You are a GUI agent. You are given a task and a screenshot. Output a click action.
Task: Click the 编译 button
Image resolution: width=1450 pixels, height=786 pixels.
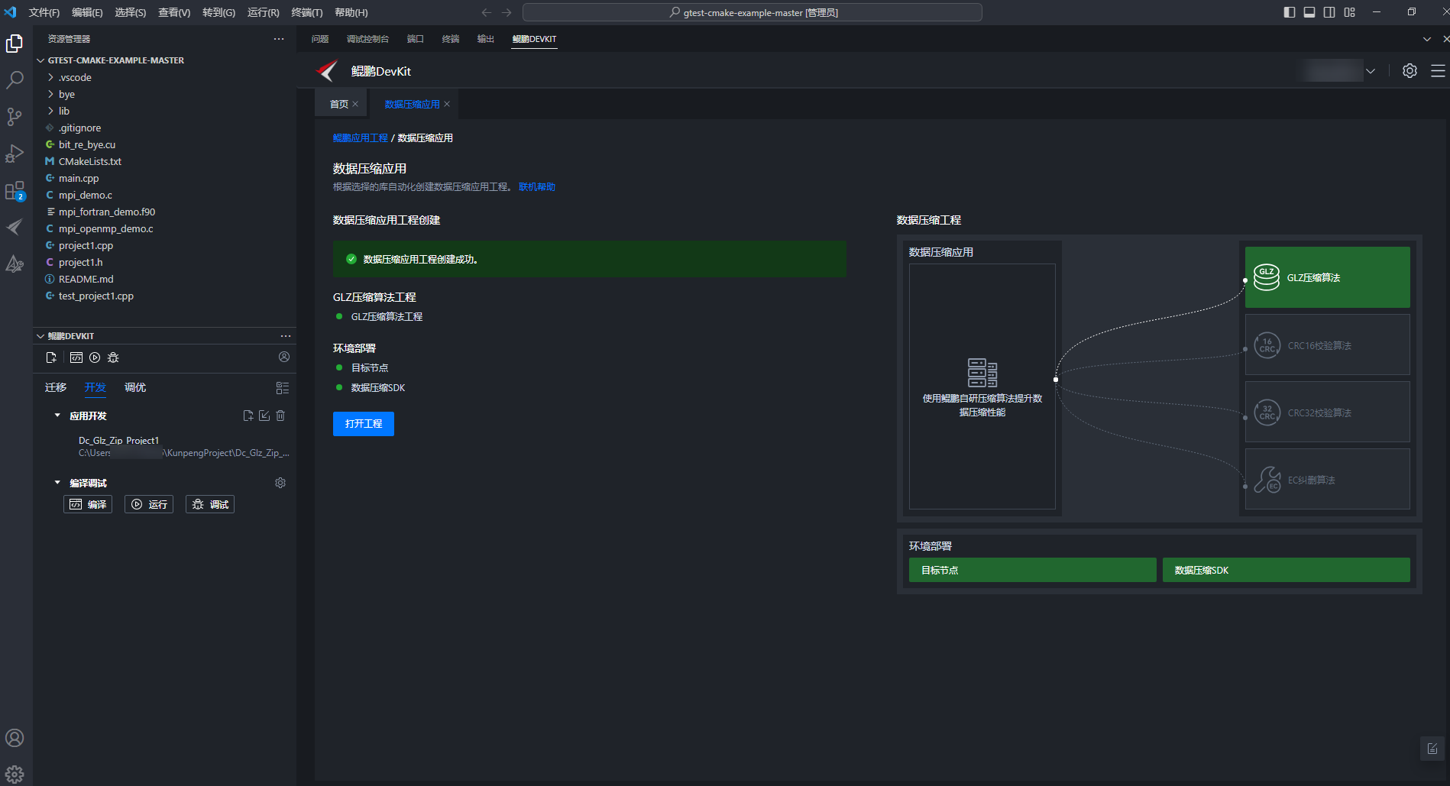click(x=88, y=504)
